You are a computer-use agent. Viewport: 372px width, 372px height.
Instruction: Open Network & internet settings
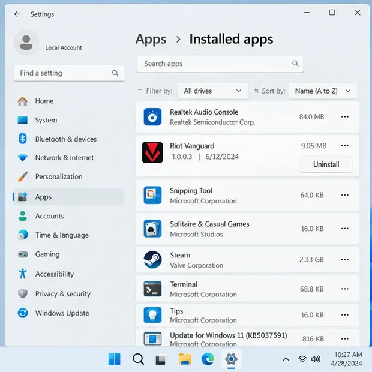pos(68,158)
